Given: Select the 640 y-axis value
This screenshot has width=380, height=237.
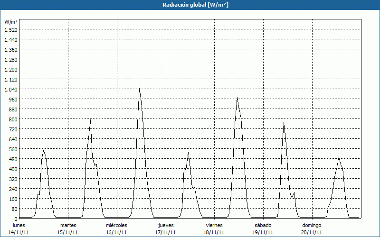Looking at the screenshot, I should 13,139.
